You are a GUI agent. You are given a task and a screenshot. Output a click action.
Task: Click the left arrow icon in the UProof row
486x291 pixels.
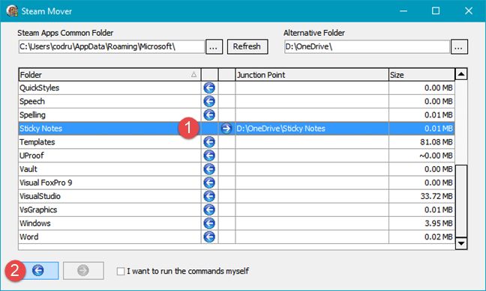[209, 156]
